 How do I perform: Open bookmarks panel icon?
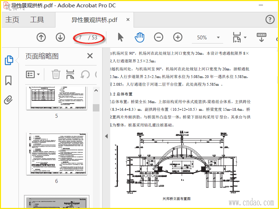8,80
